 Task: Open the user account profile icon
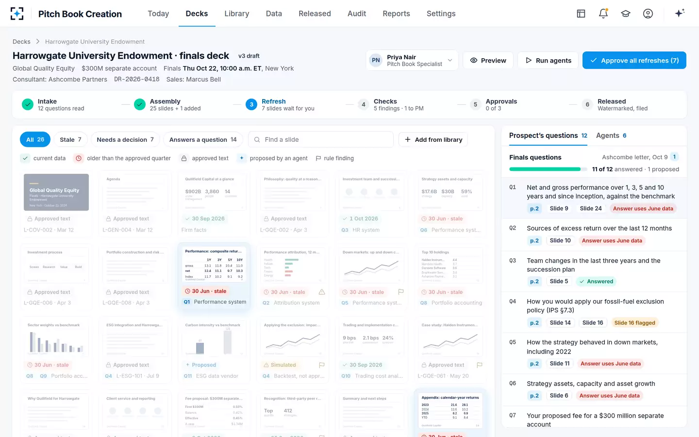pos(648,14)
